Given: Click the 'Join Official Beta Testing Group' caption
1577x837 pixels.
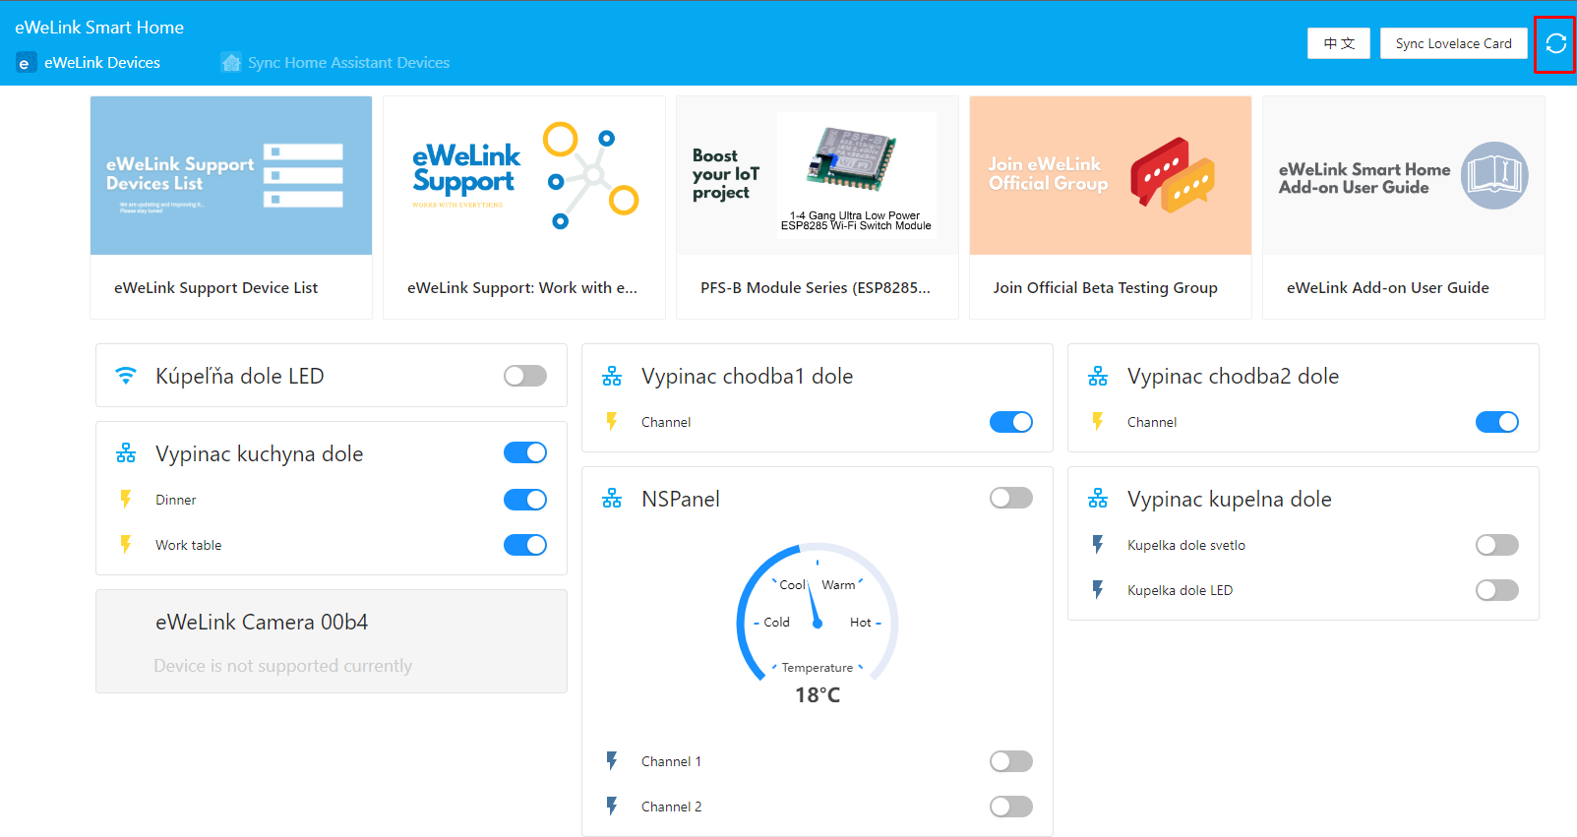Looking at the screenshot, I should point(1106,288).
